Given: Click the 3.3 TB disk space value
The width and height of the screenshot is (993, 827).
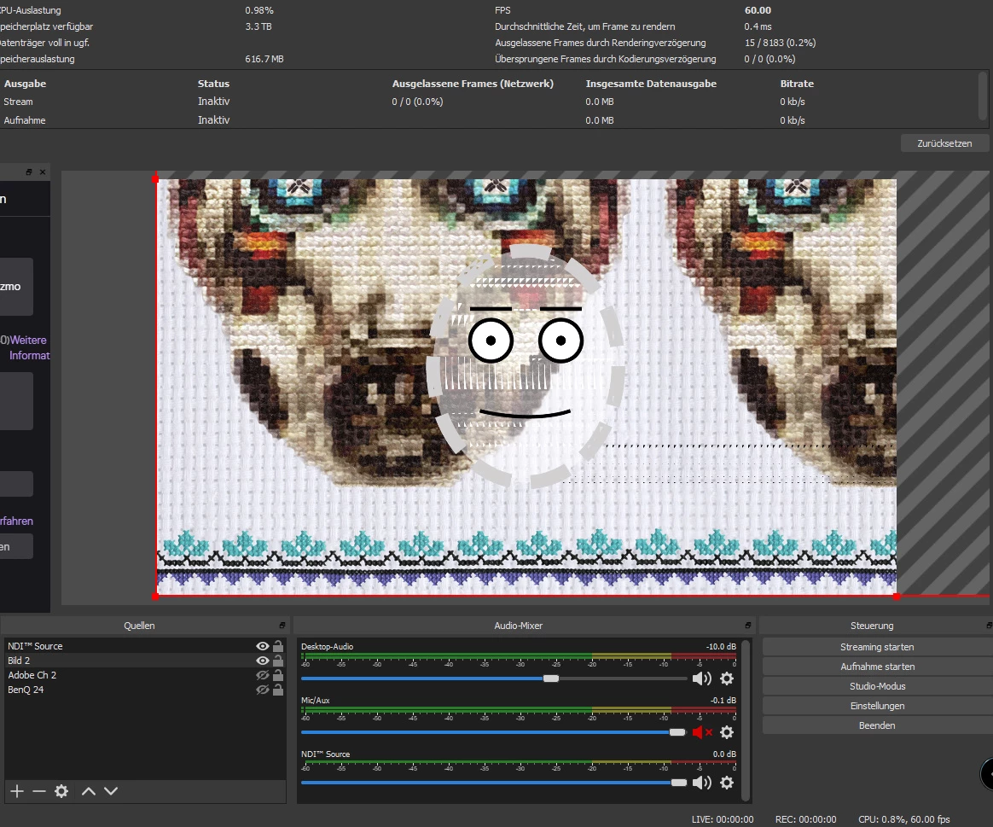Looking at the screenshot, I should click(258, 26).
